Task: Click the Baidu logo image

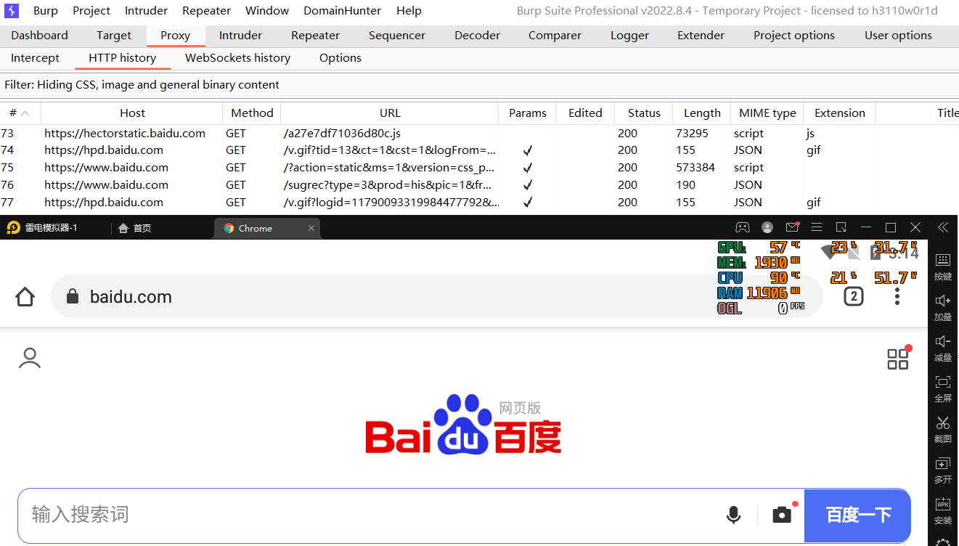Action: (464, 425)
